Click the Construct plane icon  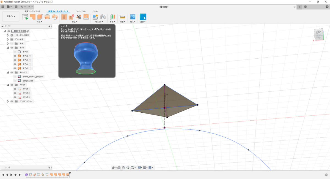(x=112, y=17)
